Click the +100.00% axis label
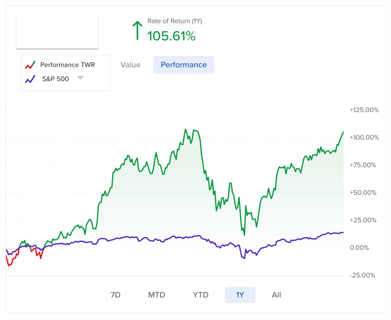 pos(364,138)
